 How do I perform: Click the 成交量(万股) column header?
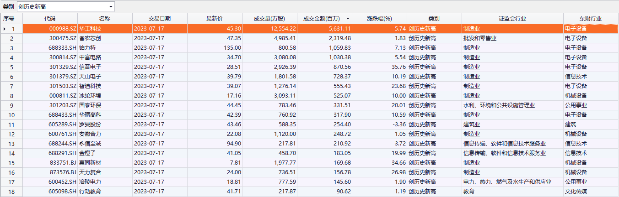(x=269, y=19)
